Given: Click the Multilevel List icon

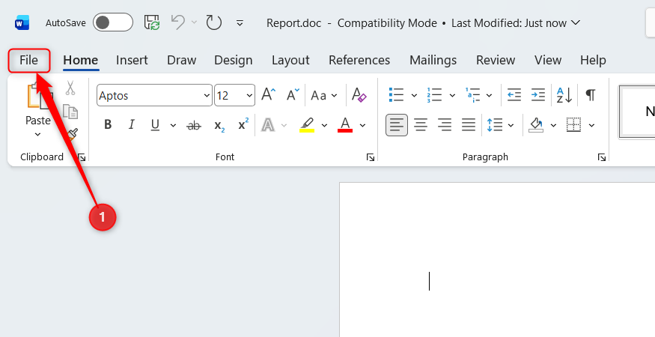Looking at the screenshot, I should (x=472, y=95).
